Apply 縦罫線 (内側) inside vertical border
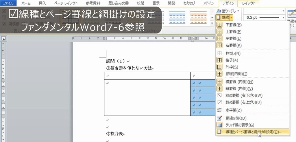Image resolution: width=296 pixels, height=142 pixels. (252, 89)
